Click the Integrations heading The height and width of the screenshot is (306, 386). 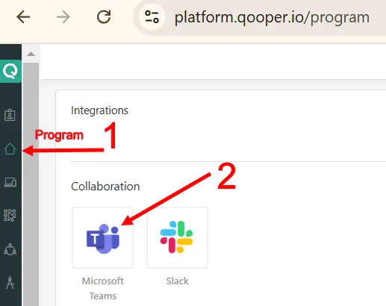pyautogui.click(x=99, y=110)
